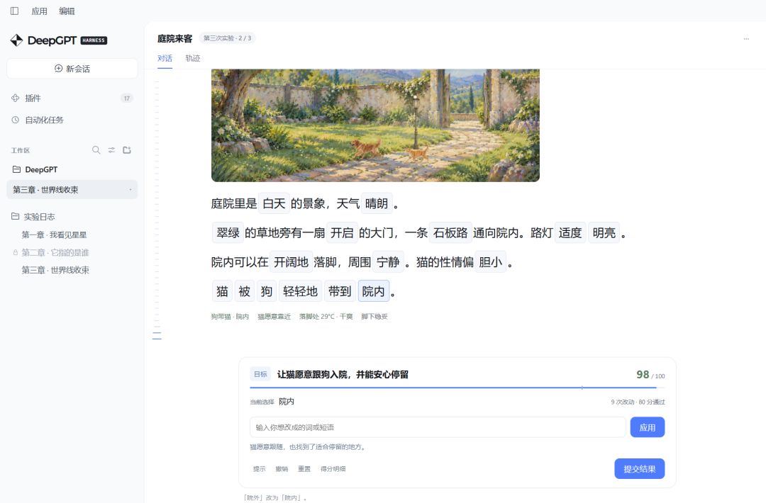Open the 插件 plugins entry
This screenshot has width=766, height=503.
pos(72,98)
